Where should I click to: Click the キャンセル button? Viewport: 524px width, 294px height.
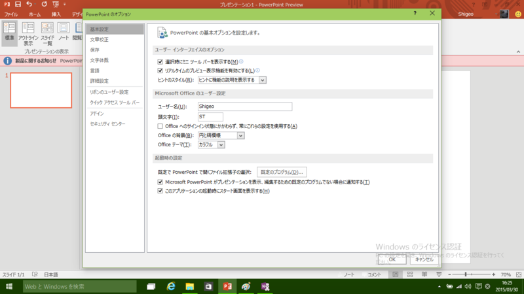[x=424, y=259]
